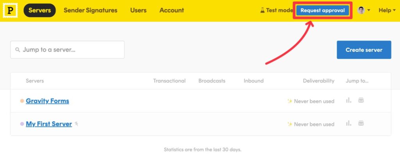The image size is (400, 163).
Task: Click the pin icon beside My First Server
Action: tap(77, 124)
